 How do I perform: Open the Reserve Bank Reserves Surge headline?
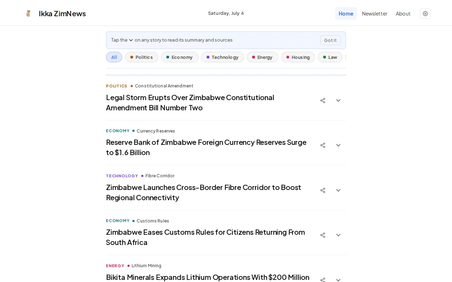click(206, 147)
